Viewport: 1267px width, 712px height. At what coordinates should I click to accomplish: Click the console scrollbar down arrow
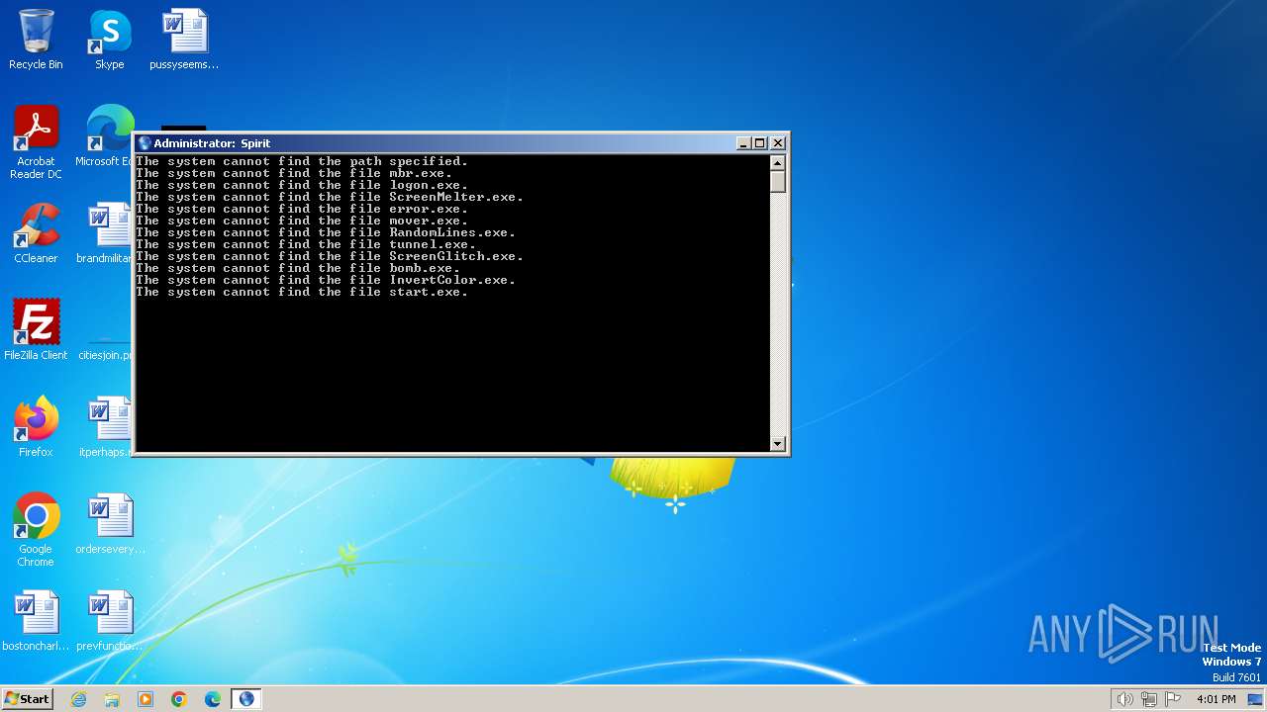777,444
